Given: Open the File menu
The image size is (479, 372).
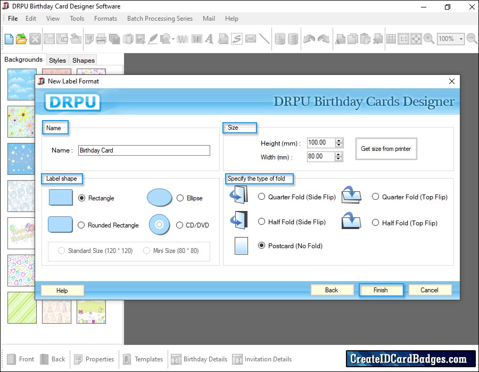Looking at the screenshot, I should point(13,19).
